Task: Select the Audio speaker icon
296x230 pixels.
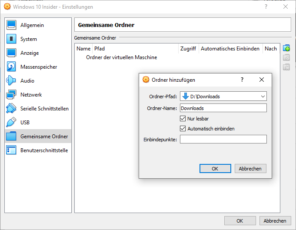Action: pyautogui.click(x=12, y=81)
